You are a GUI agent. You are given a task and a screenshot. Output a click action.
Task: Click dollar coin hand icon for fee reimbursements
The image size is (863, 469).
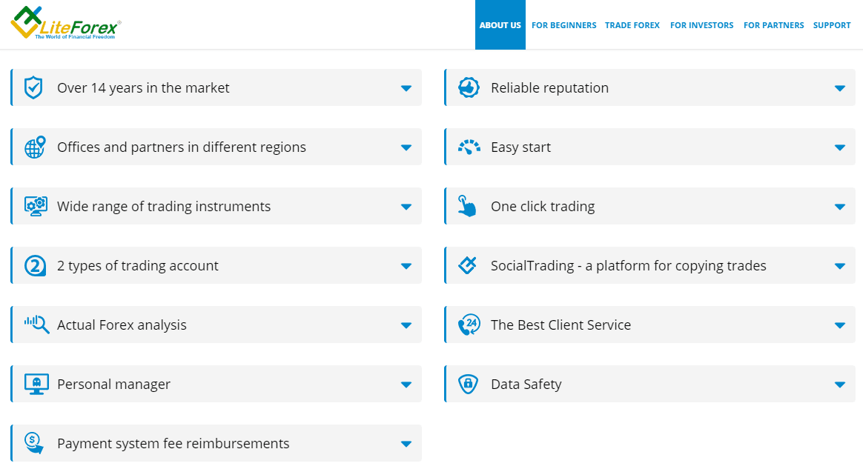pos(34,443)
